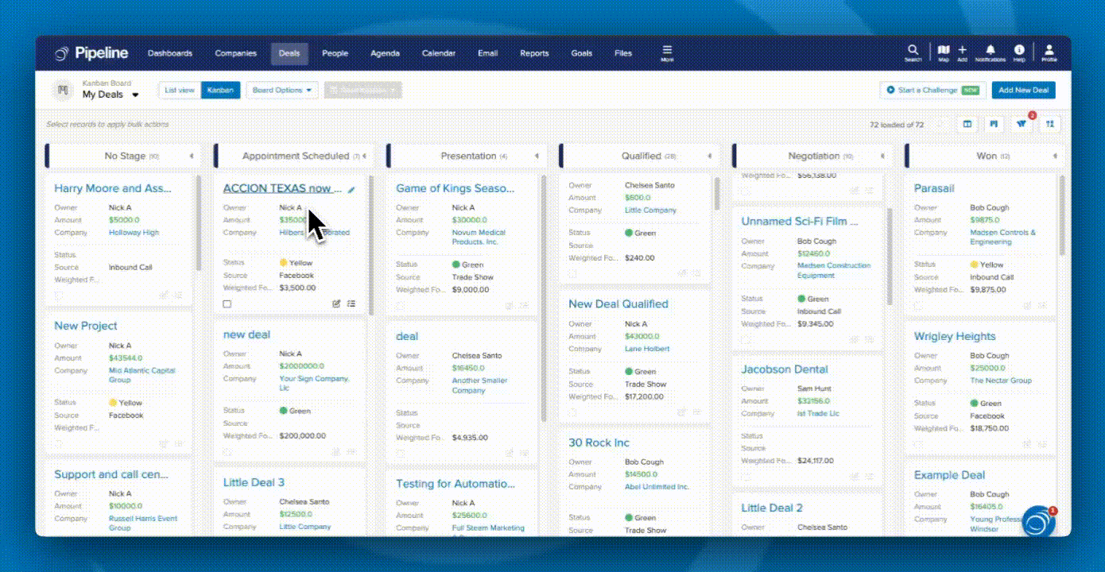The height and width of the screenshot is (572, 1105).
Task: Check the checkbox on the ACCION TEXAS card
Action: (227, 303)
